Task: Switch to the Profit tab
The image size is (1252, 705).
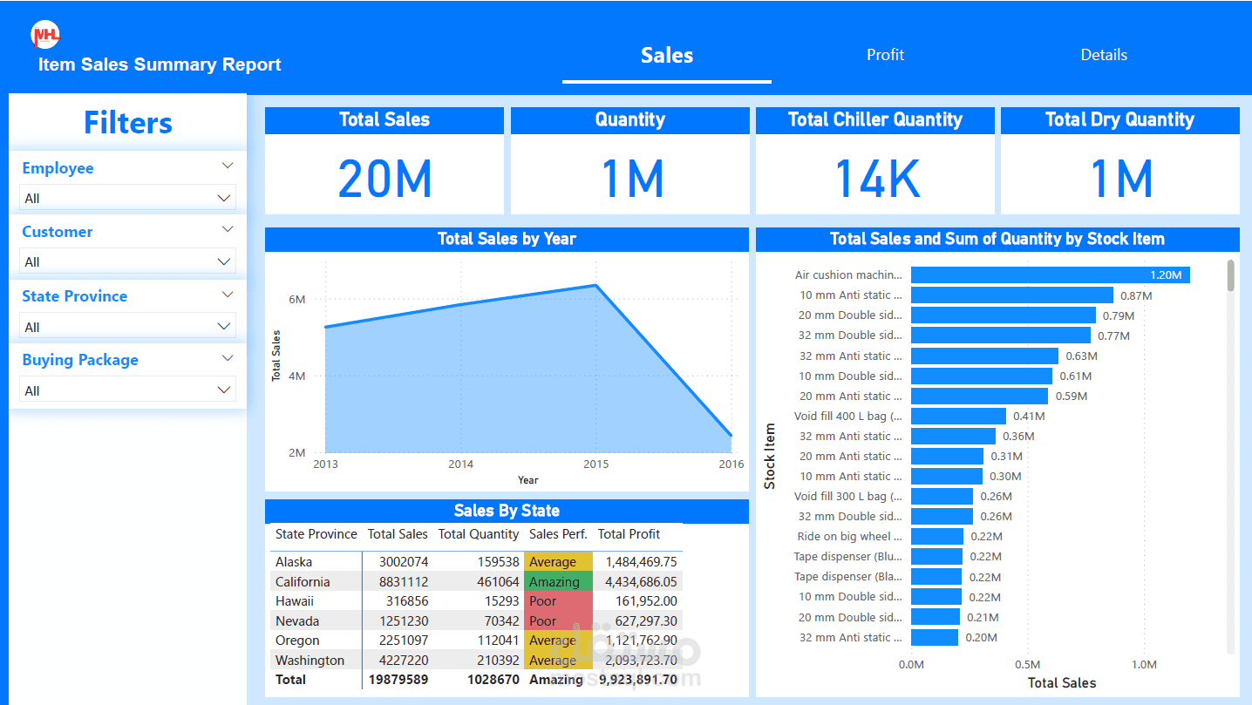Action: pyautogui.click(x=884, y=54)
